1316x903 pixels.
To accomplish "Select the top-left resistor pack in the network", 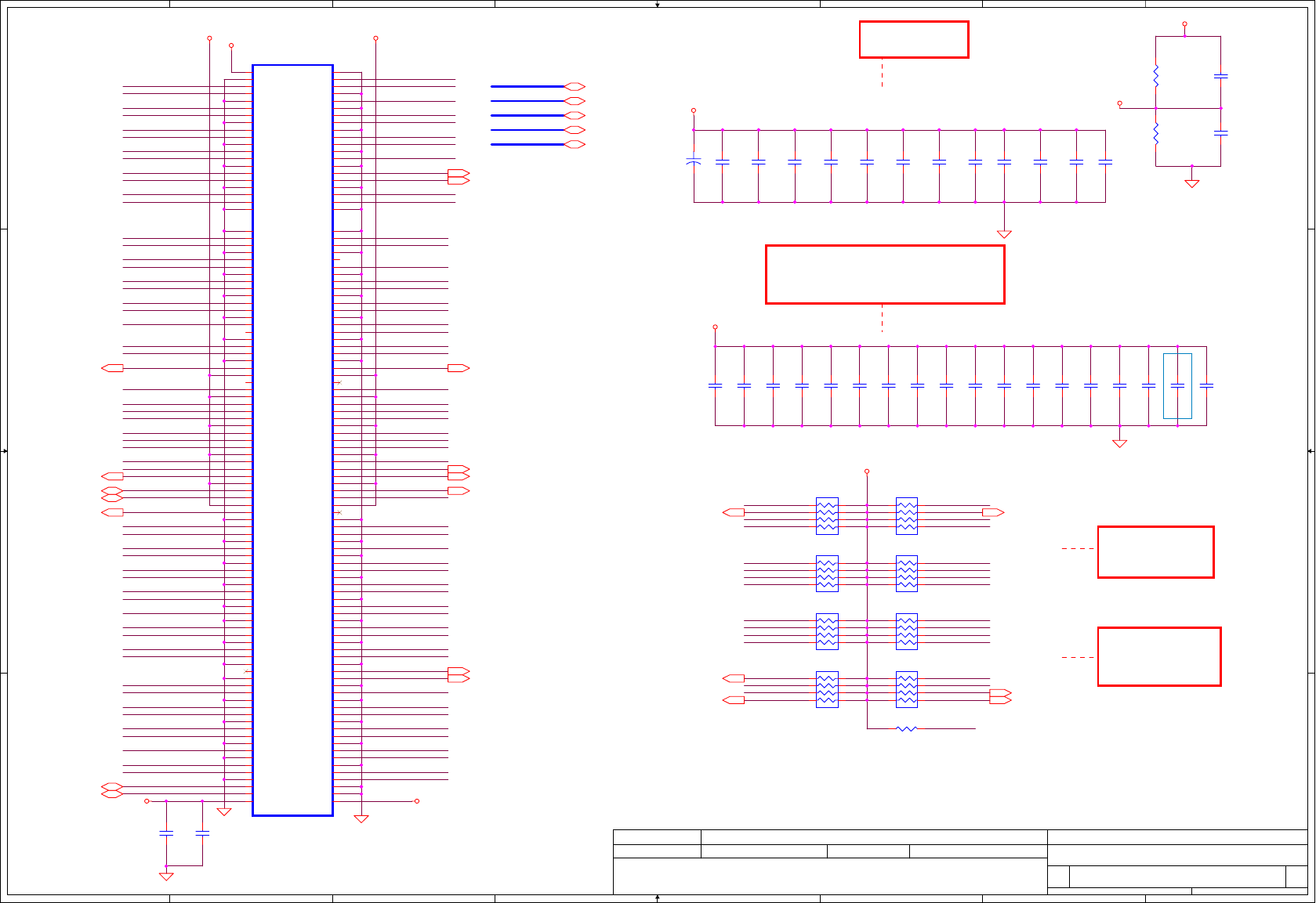I will [x=827, y=516].
